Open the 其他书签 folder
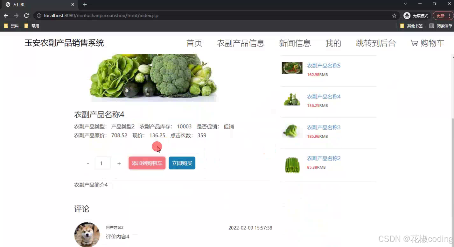The height and width of the screenshot is (247, 454). tap(411, 26)
